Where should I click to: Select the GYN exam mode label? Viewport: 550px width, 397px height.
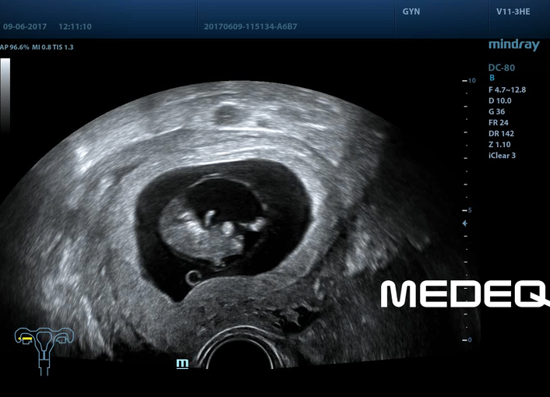click(x=412, y=12)
